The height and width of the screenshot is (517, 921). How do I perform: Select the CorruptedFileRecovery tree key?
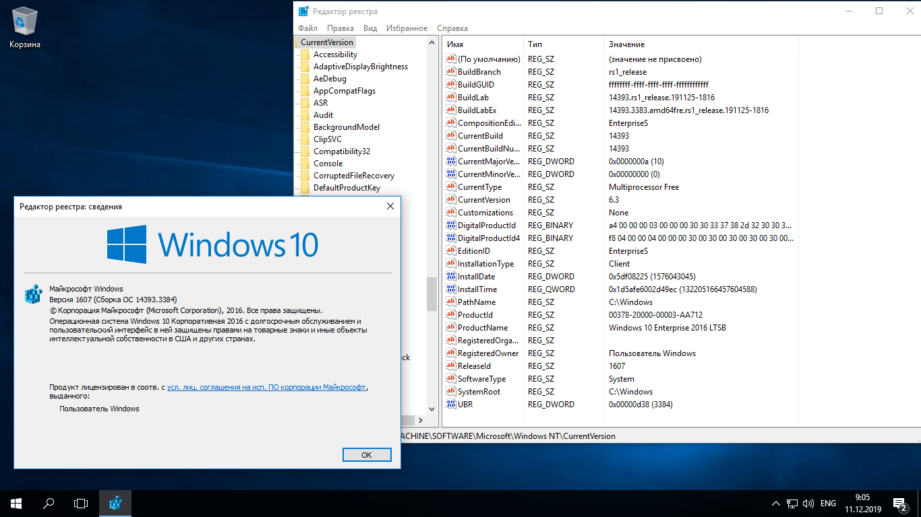354,176
